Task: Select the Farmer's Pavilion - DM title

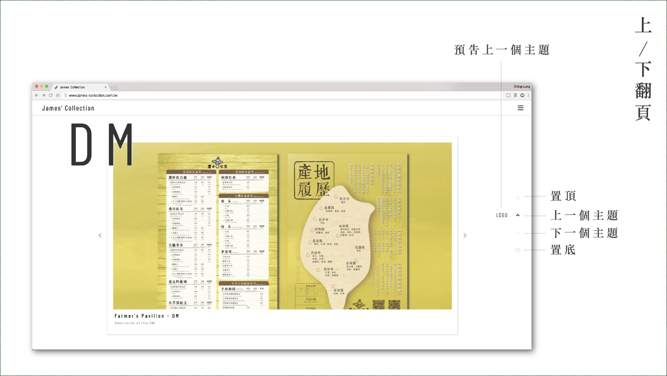Action: click(x=147, y=316)
